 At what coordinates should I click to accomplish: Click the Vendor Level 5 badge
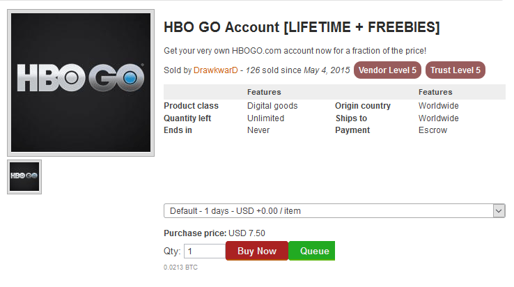(387, 70)
